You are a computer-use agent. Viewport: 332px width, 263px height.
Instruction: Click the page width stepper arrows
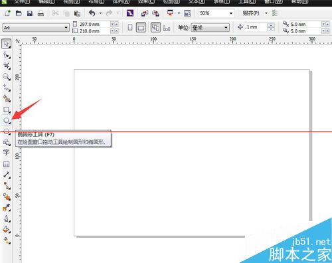coord(114,24)
